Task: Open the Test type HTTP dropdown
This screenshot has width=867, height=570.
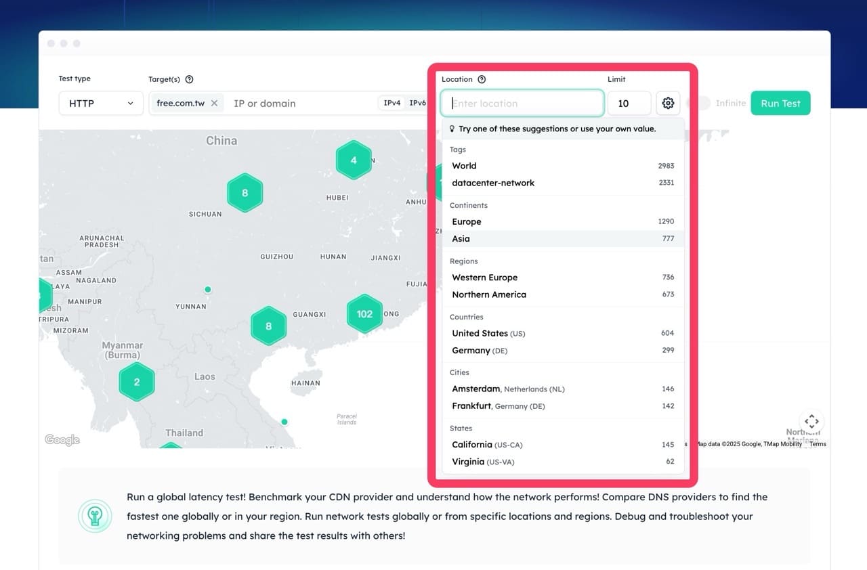Action: (x=101, y=104)
